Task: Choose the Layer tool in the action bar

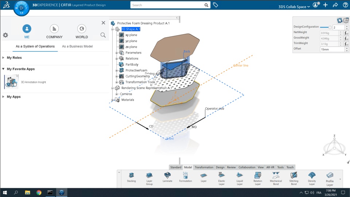Action: point(203,177)
